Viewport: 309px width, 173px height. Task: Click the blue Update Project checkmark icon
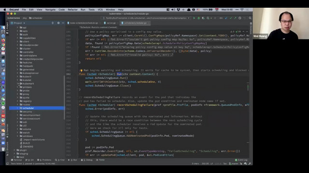(x=226, y=18)
